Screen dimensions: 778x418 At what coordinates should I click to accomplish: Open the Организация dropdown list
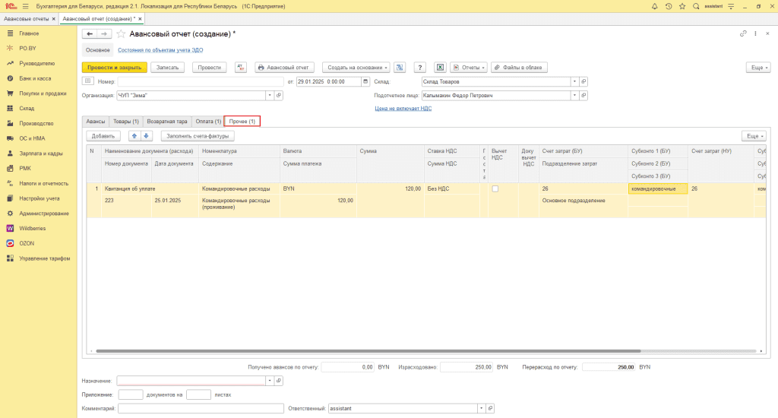pos(269,96)
